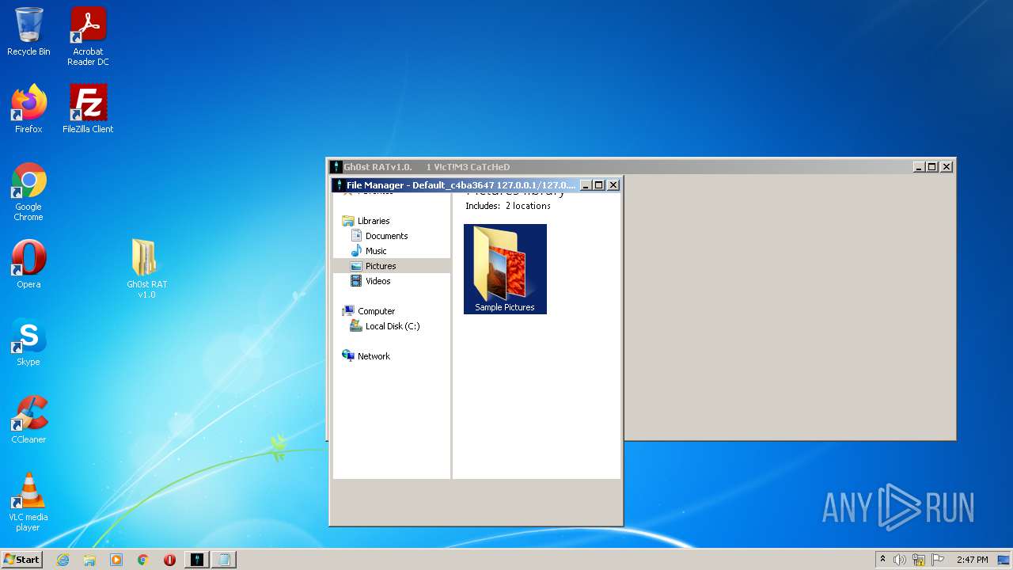
Task: Minimize the Gh0st RATv1.0 main window
Action: coord(919,167)
